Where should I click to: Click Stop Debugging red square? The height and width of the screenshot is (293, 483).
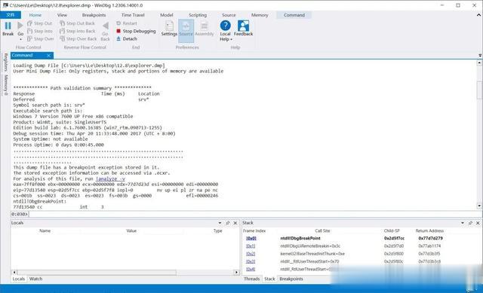coord(118,31)
